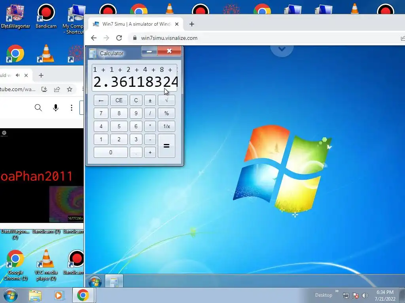Viewport: 405px width, 303px height.
Task: Click the calculator result display 2.36118324
Action: point(136,82)
